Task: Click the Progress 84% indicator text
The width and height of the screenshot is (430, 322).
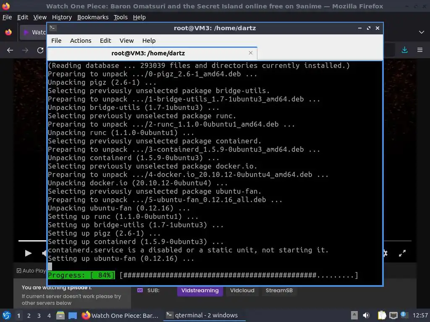Action: click(x=81, y=275)
